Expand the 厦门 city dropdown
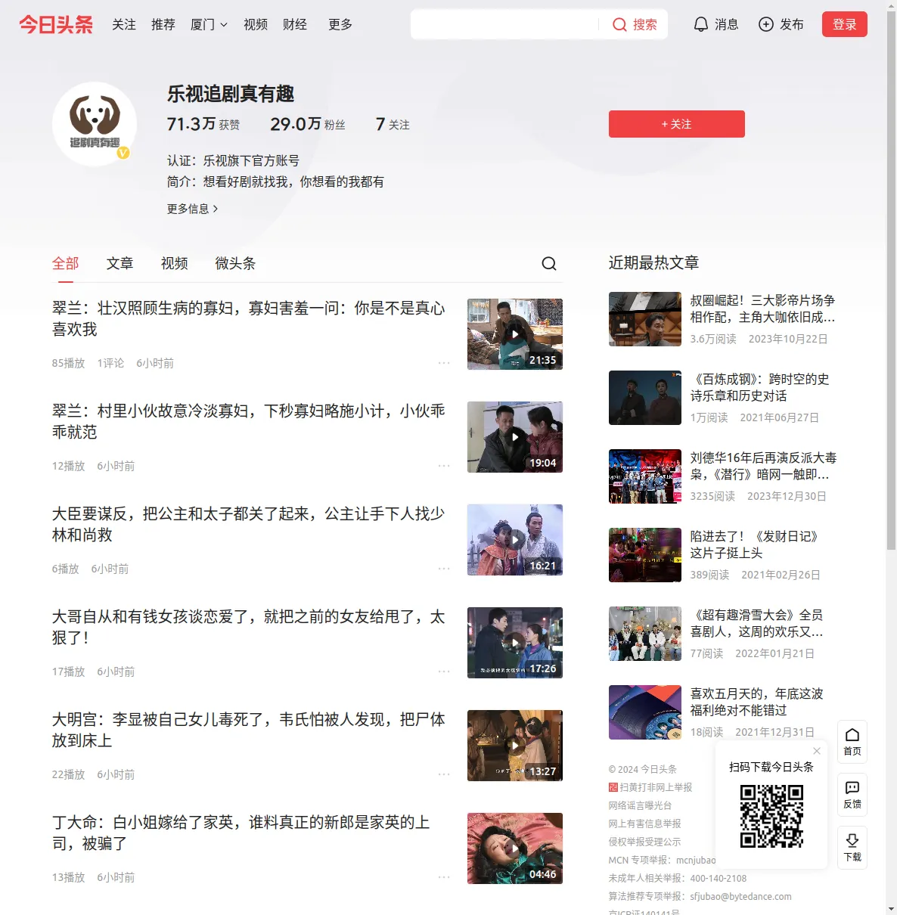Viewport: 897px width, 915px height. click(x=209, y=24)
